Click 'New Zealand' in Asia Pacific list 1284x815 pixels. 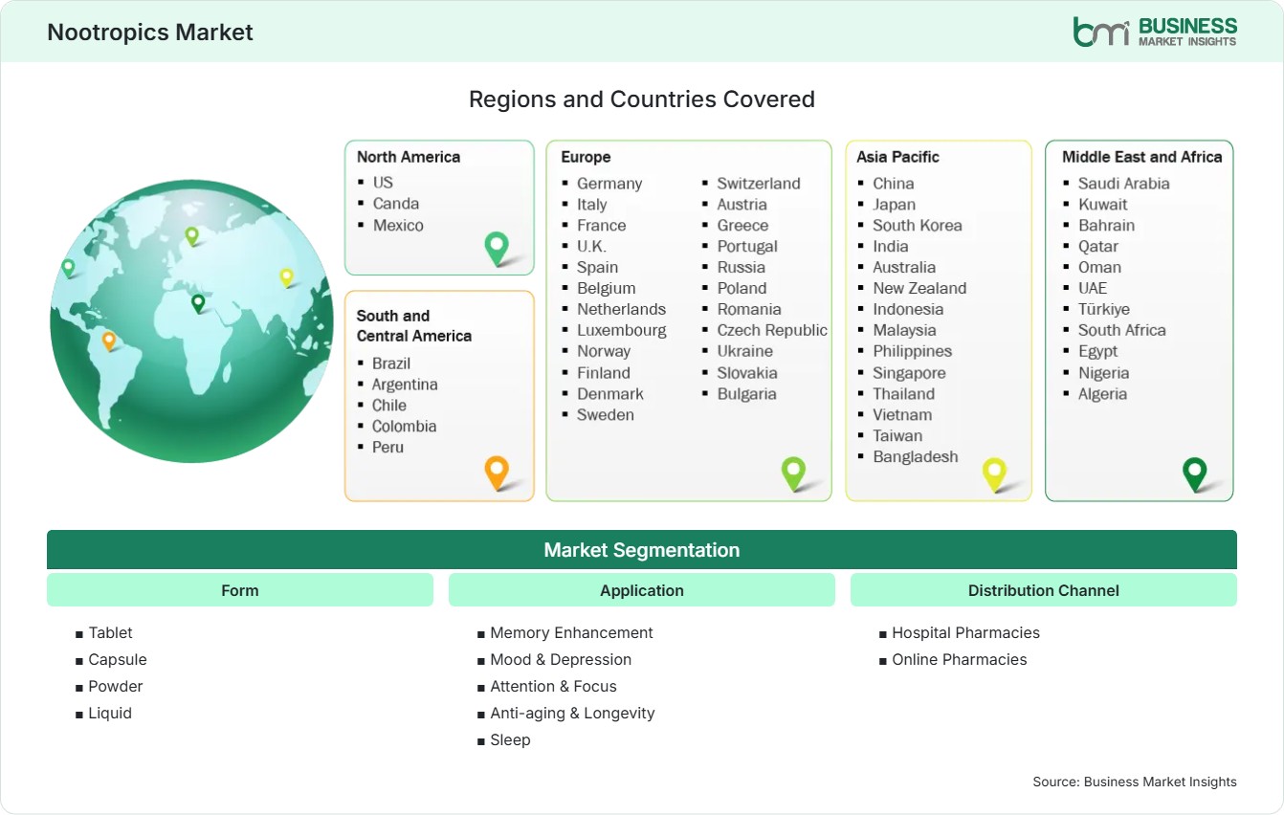(x=919, y=288)
